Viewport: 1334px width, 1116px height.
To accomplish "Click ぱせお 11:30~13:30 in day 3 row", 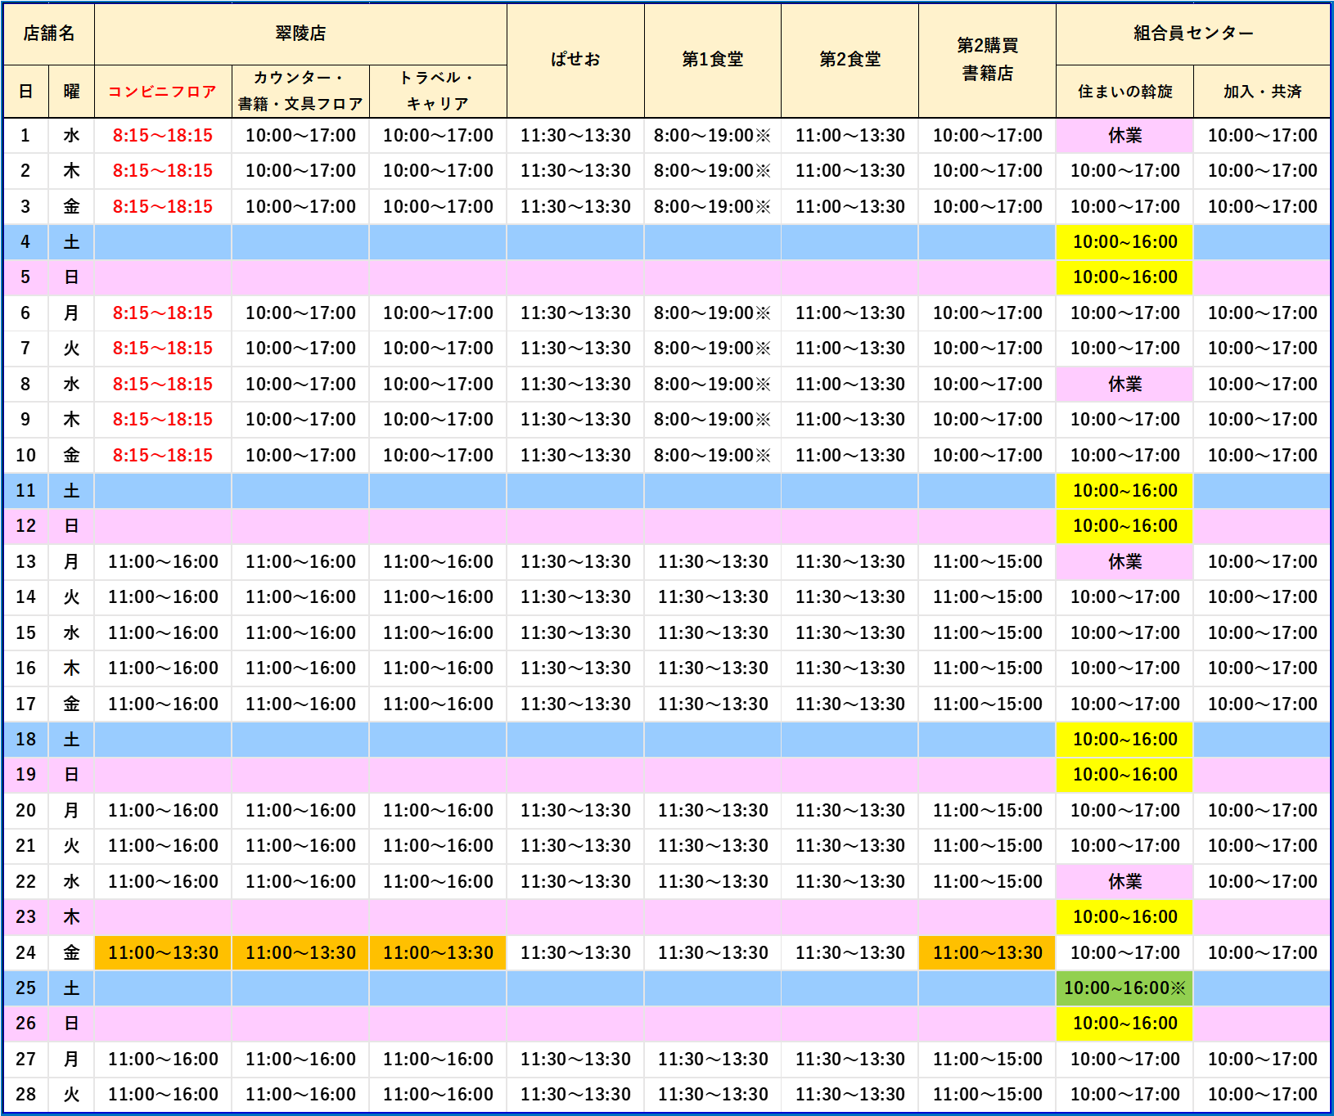I will click(575, 207).
